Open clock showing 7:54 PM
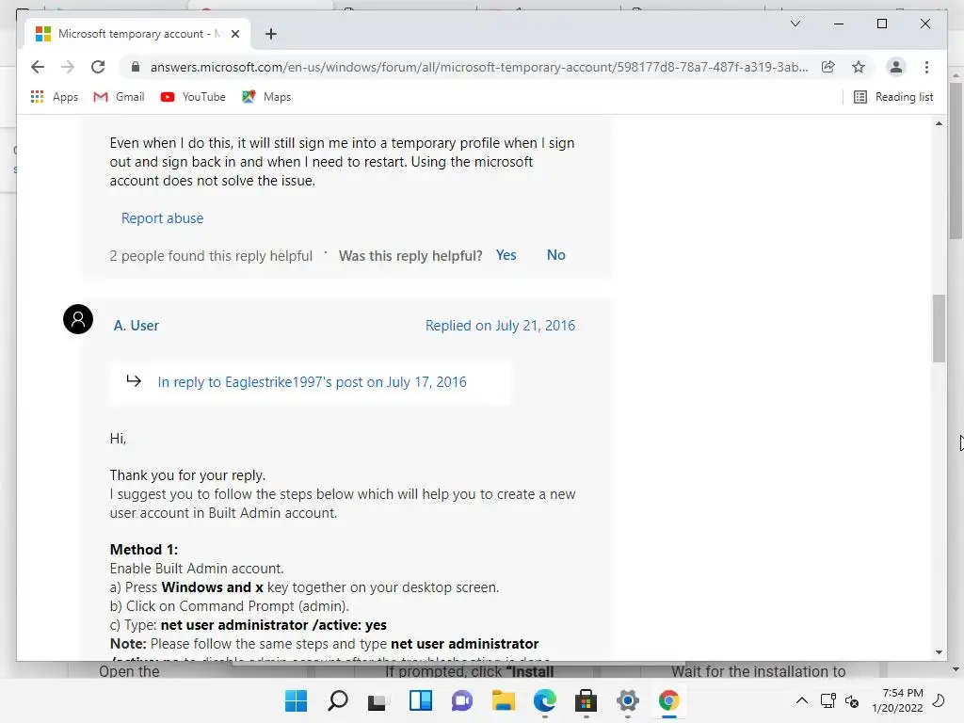This screenshot has width=964, height=723. pos(897,700)
